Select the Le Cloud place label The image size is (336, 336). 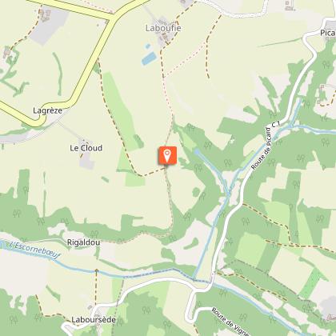pos(86,148)
